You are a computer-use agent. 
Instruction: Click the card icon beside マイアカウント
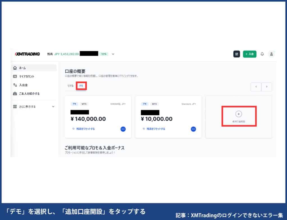click(x=15, y=76)
